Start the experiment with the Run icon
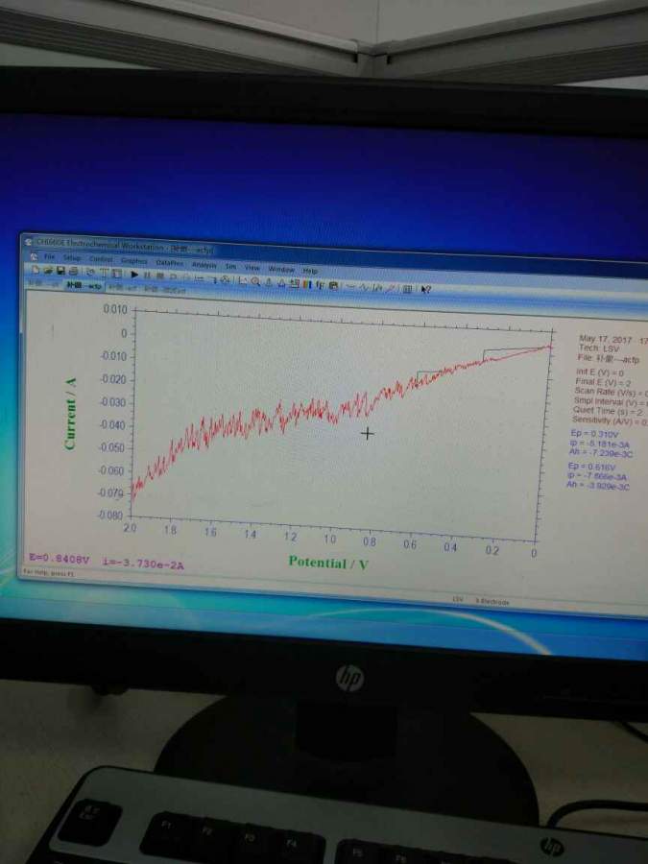Viewport: 648px width, 864px height. 133,275
